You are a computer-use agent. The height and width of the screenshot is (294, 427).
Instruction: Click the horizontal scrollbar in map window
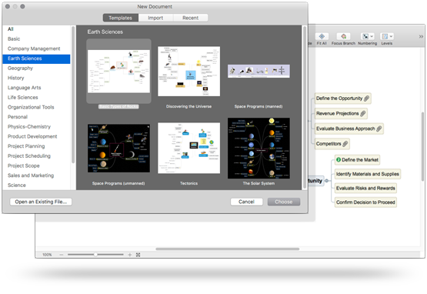[228, 249]
